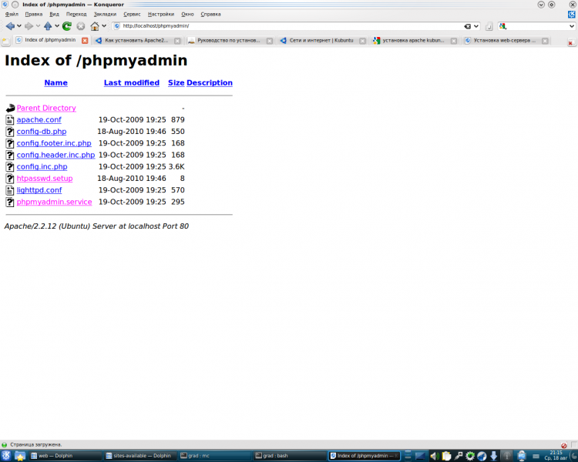Click the info notifications tray icon
Viewport: 578px width, 462px height.
click(x=507, y=456)
